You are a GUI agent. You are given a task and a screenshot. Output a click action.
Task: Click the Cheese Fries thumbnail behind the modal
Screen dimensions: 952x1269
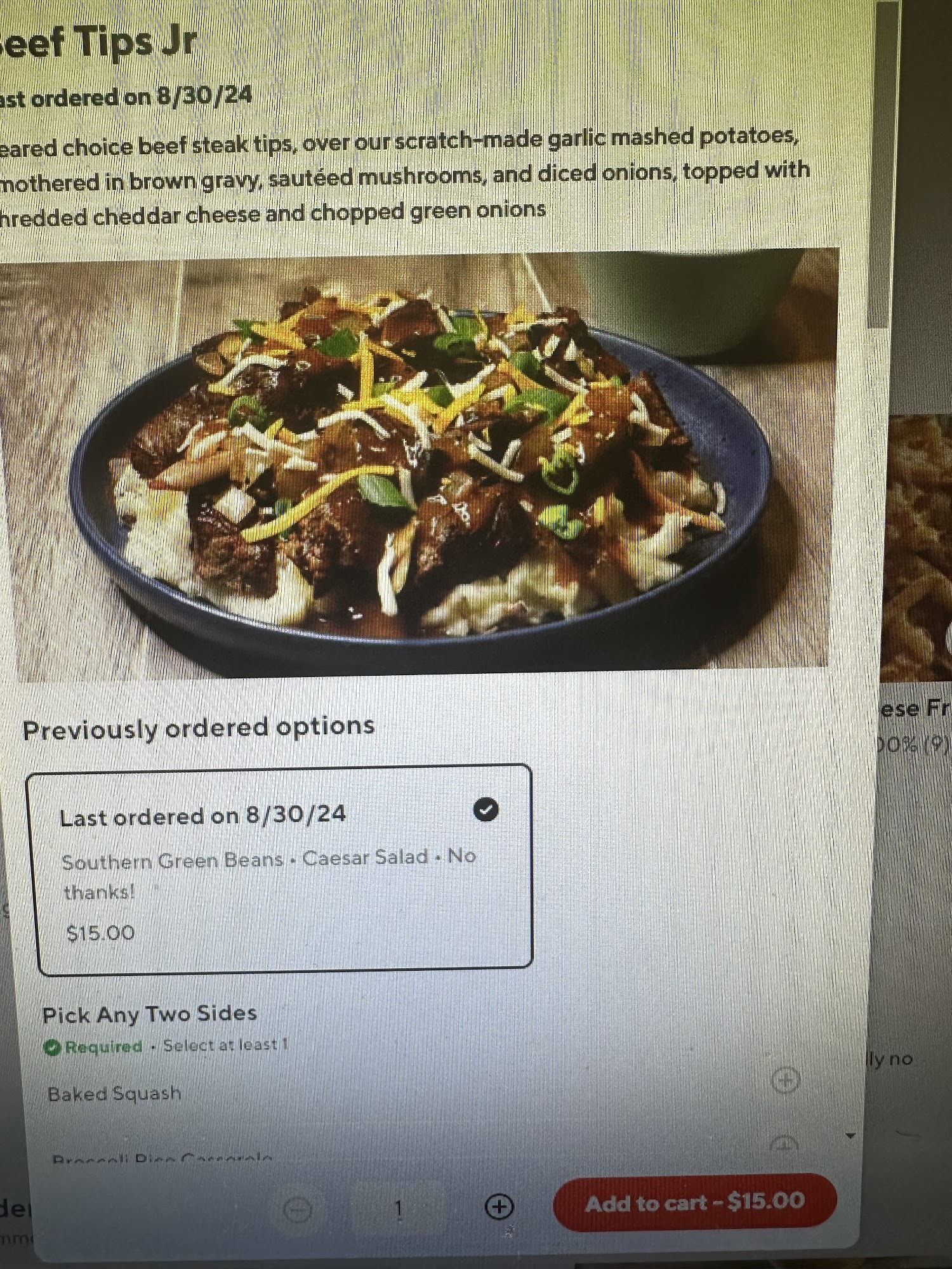tap(918, 546)
